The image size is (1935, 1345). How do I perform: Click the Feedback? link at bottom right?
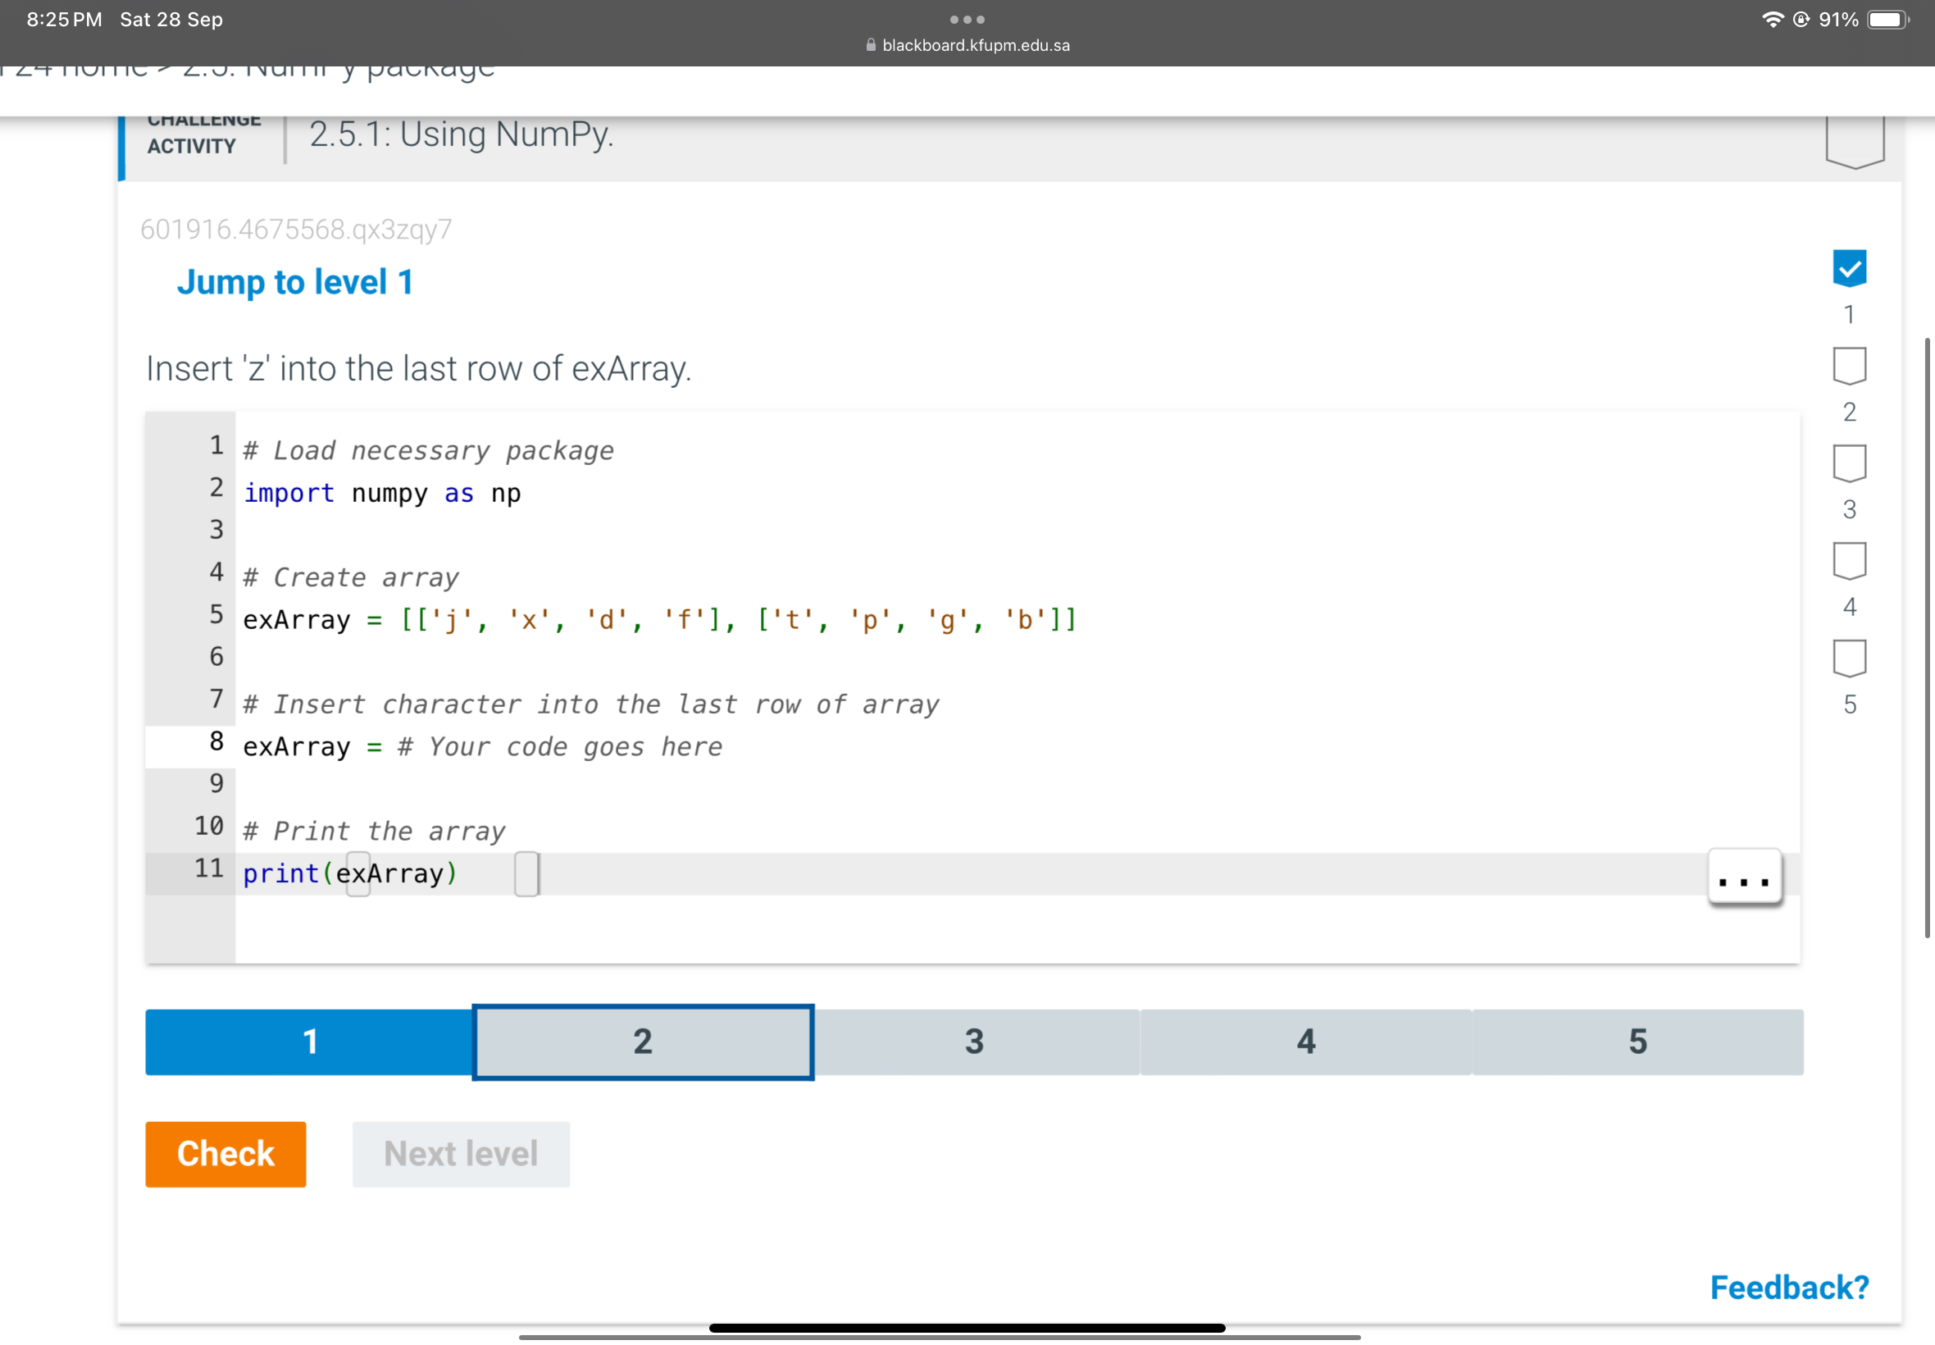[1789, 1287]
